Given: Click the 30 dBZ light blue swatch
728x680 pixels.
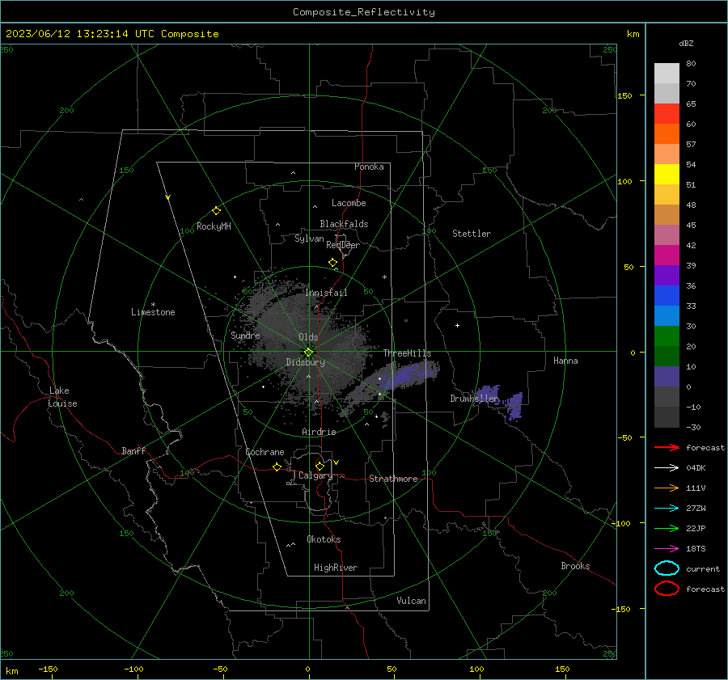Looking at the screenshot, I should [667, 316].
